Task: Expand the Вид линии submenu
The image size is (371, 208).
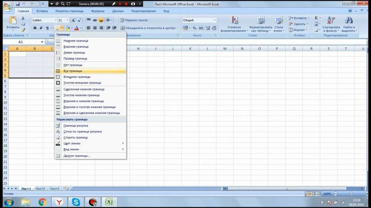Action: [90, 149]
